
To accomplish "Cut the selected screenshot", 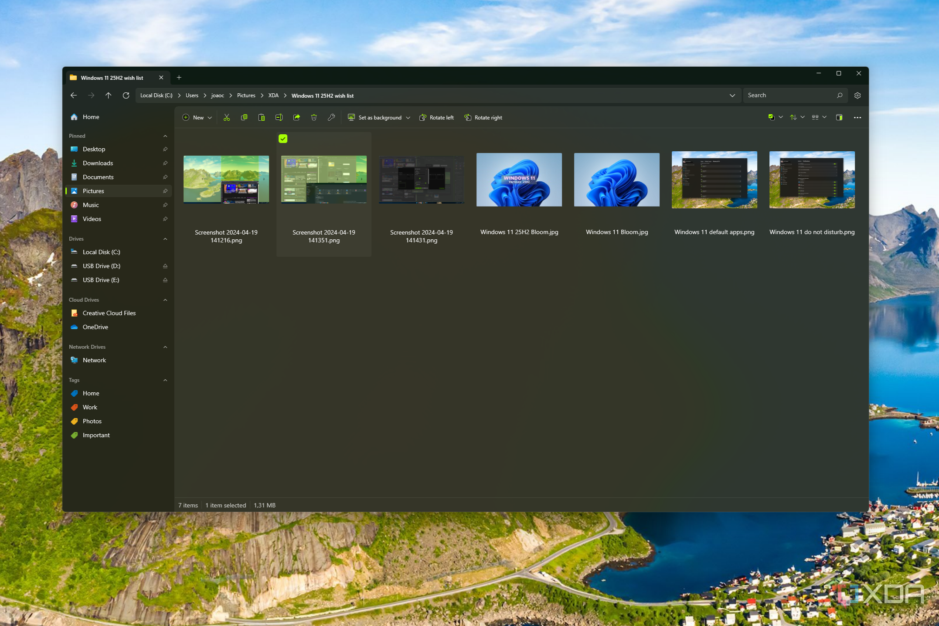I will point(226,117).
